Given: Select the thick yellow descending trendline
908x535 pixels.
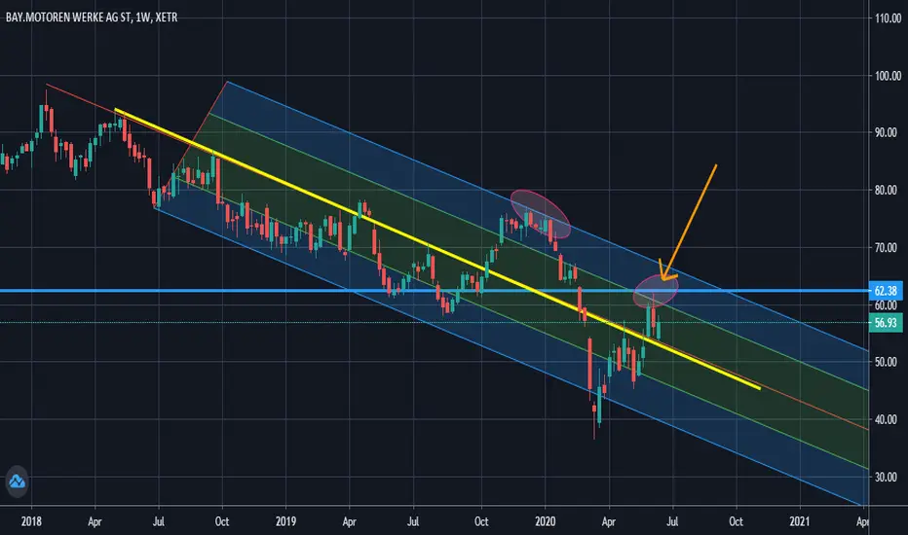Looking at the screenshot, I should pyautogui.click(x=437, y=249).
